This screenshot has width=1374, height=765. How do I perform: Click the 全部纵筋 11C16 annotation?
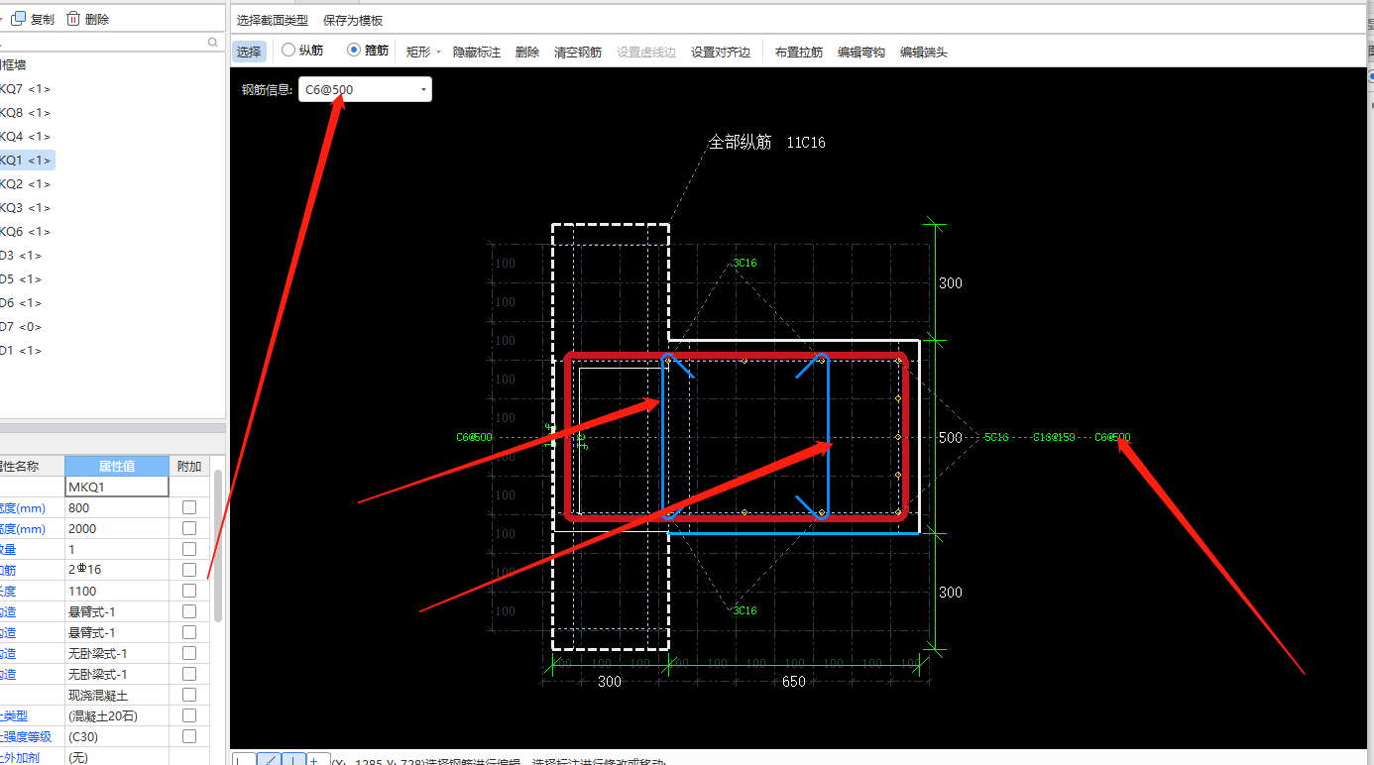tap(766, 143)
